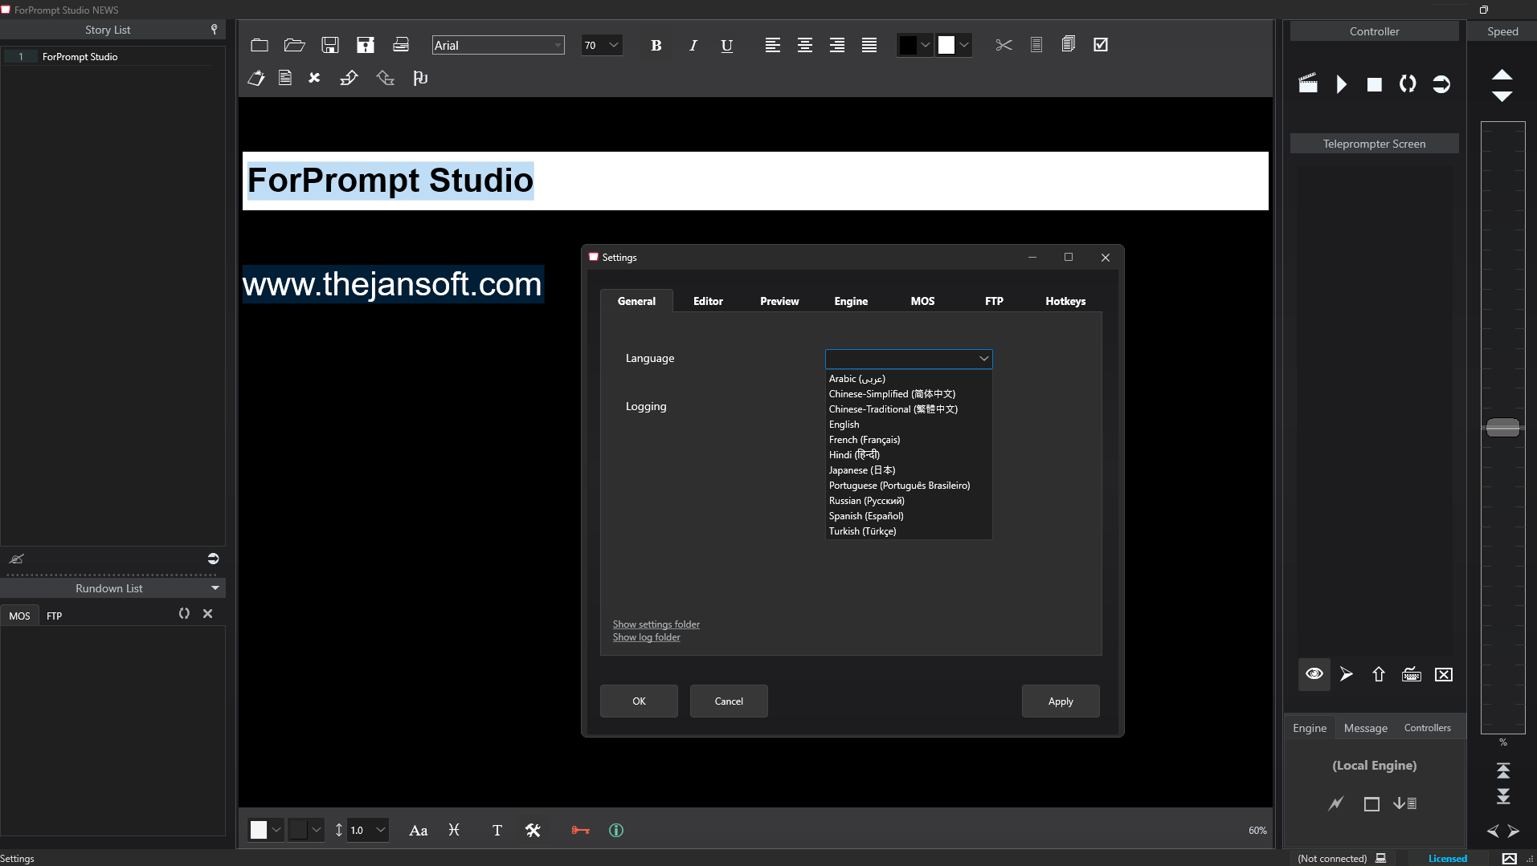
Task: Toggle bold formatting
Action: pos(656,46)
